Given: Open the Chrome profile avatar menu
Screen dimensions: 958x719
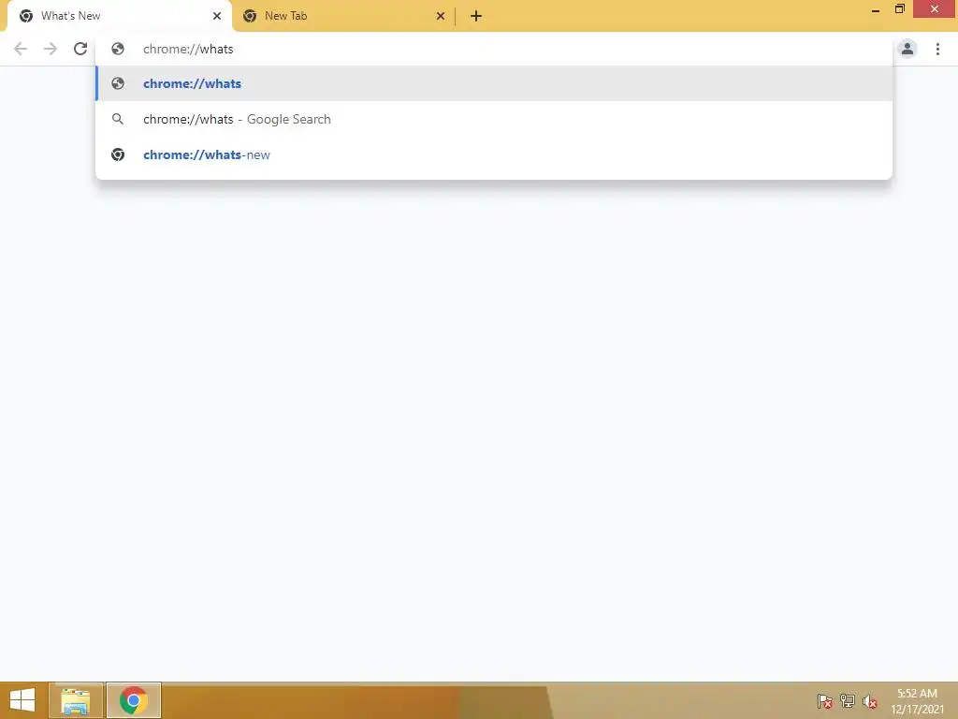Looking at the screenshot, I should [907, 49].
